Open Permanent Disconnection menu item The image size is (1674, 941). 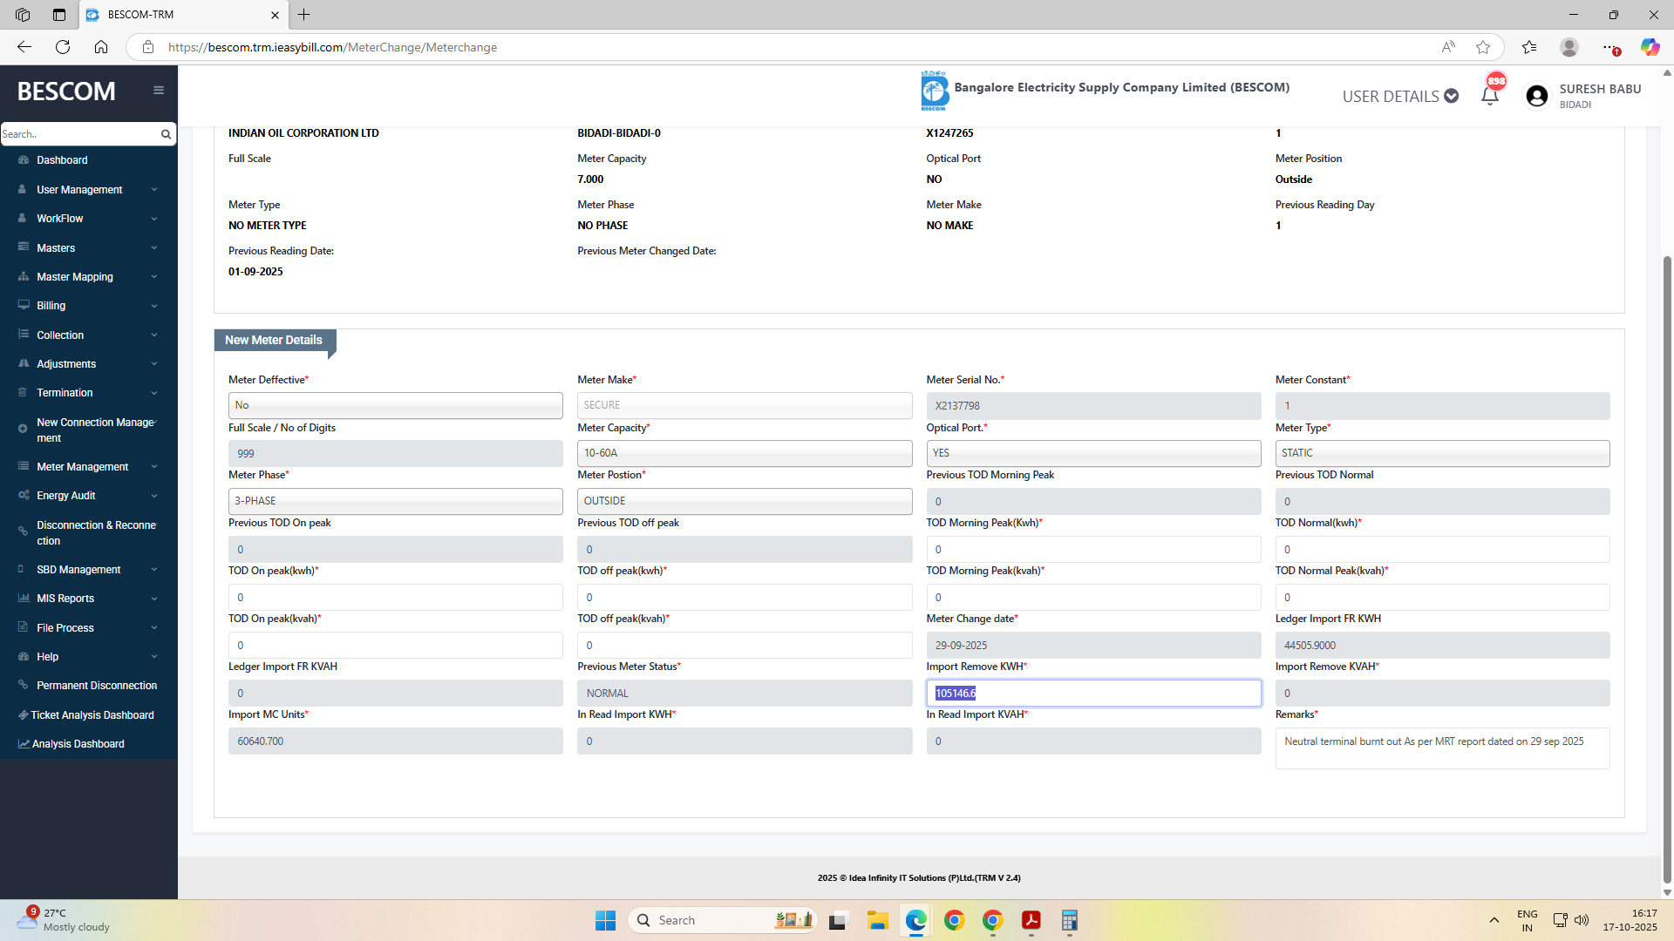click(x=96, y=686)
